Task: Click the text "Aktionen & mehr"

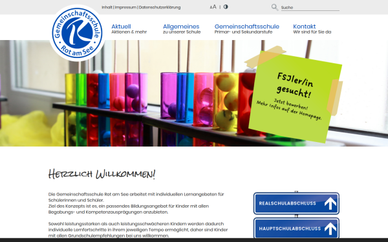Action: coord(129,32)
